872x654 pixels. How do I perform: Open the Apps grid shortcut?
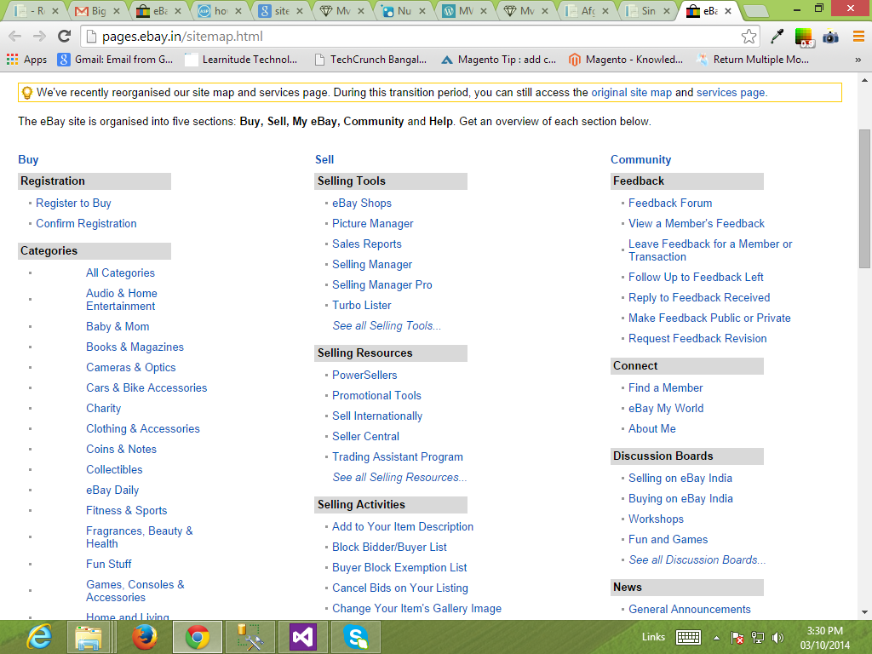[26, 60]
